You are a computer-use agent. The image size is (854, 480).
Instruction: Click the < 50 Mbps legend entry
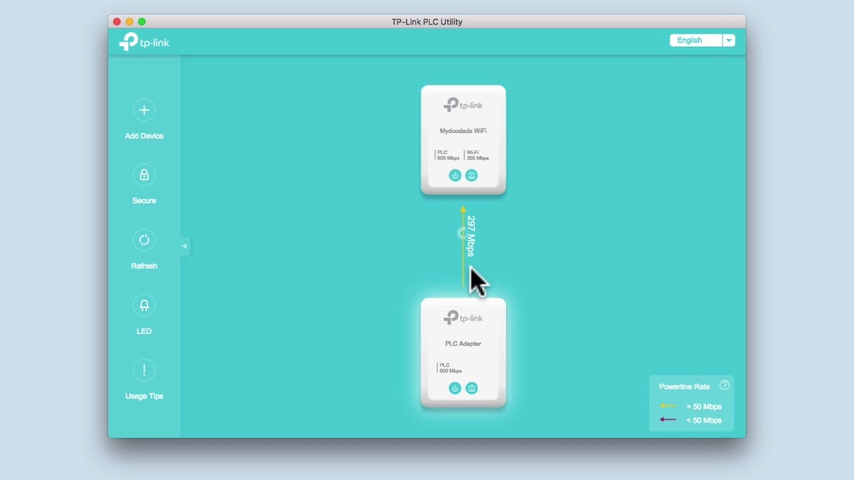(x=691, y=420)
